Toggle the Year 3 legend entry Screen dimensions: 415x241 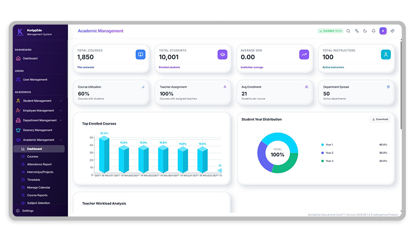click(x=327, y=161)
